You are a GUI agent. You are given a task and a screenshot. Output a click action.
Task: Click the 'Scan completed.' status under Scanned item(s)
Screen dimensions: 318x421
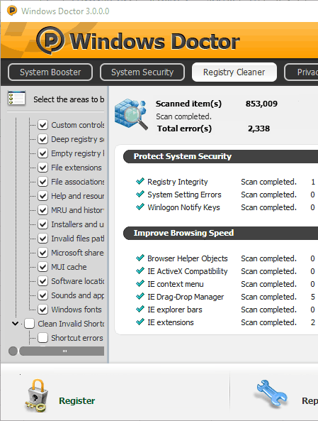(183, 116)
